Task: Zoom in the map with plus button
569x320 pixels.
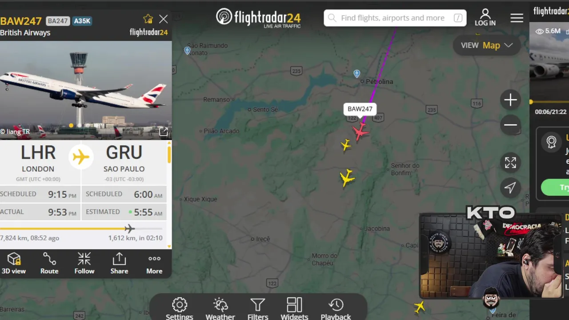Action: [510, 100]
